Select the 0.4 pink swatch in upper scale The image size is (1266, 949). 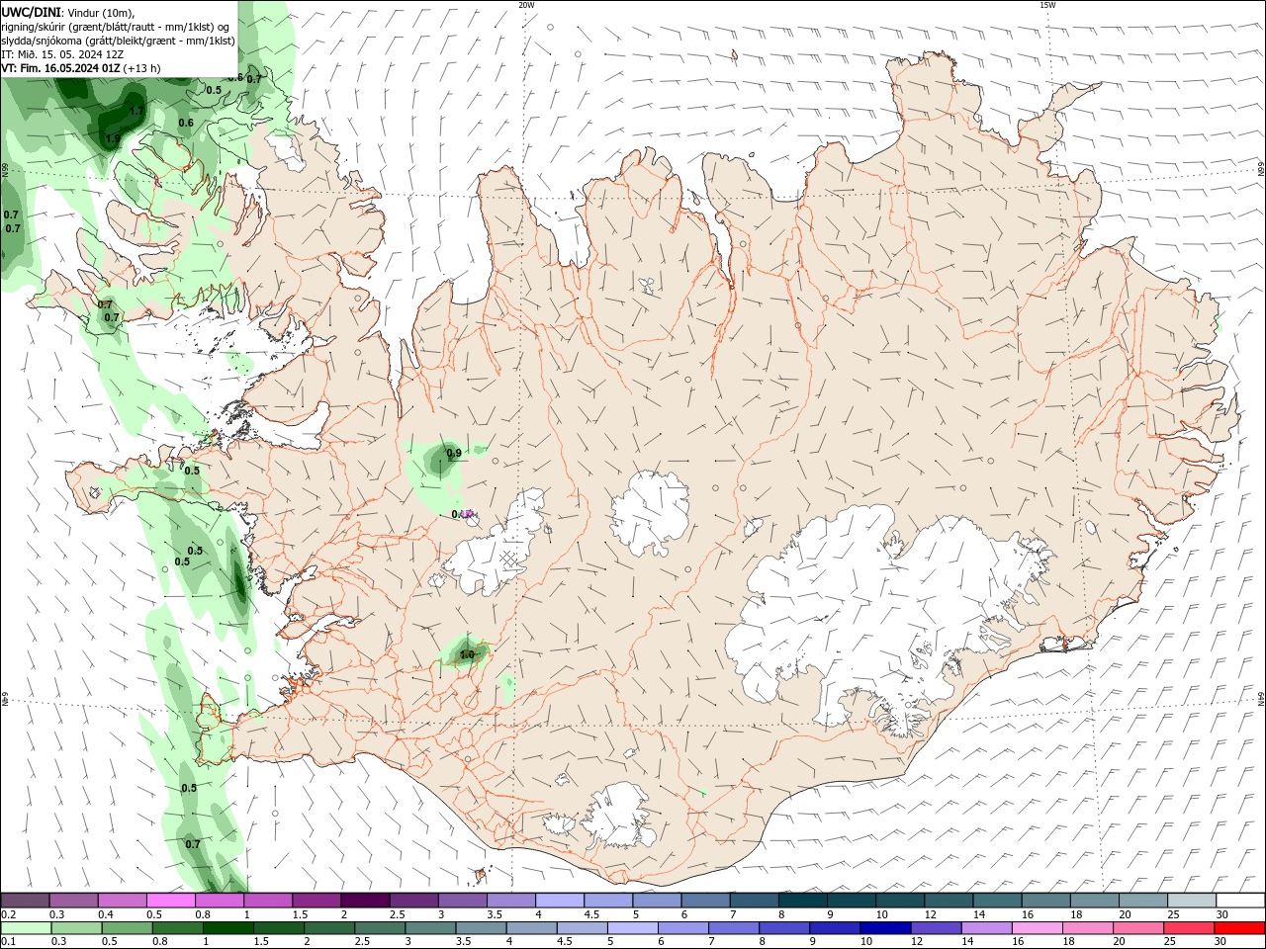pyautogui.click(x=122, y=901)
